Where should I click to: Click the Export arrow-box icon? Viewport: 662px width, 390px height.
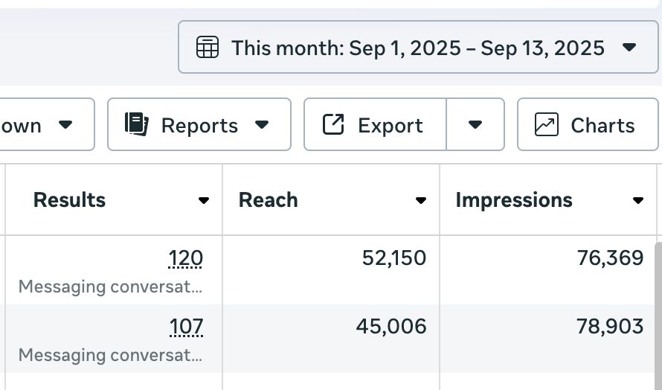click(x=332, y=125)
